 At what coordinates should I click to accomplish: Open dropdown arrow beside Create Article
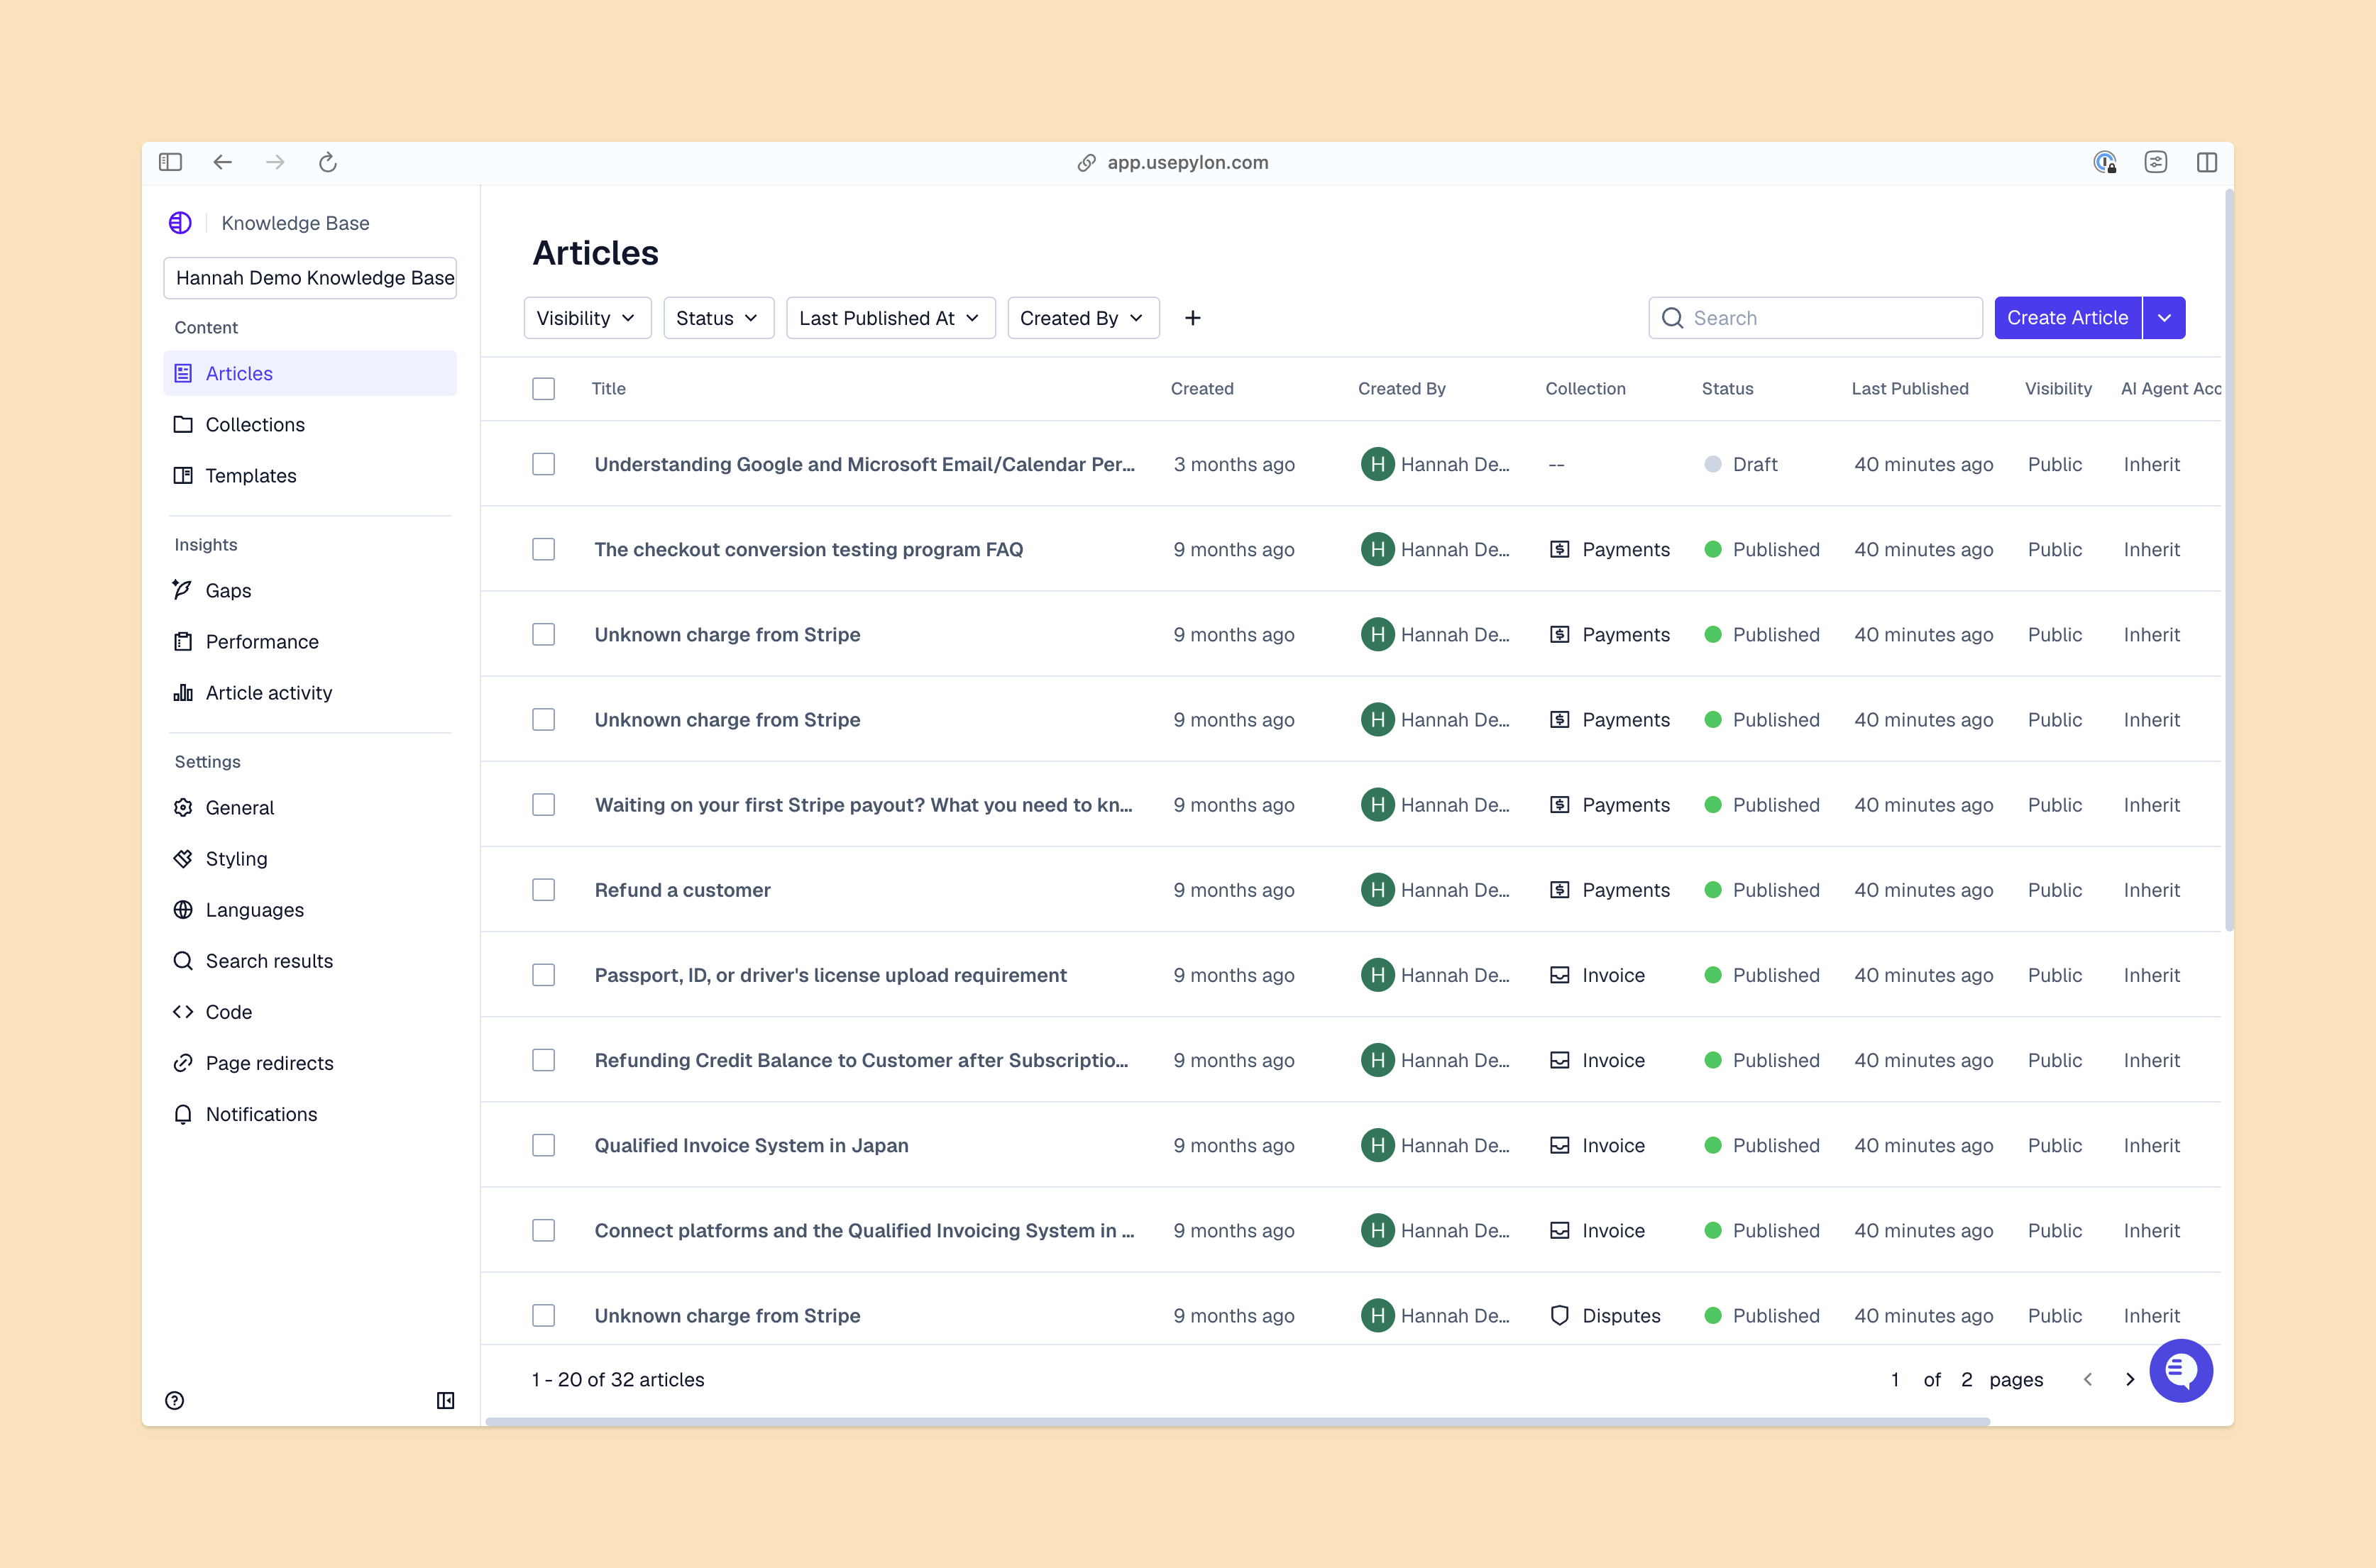click(2164, 318)
